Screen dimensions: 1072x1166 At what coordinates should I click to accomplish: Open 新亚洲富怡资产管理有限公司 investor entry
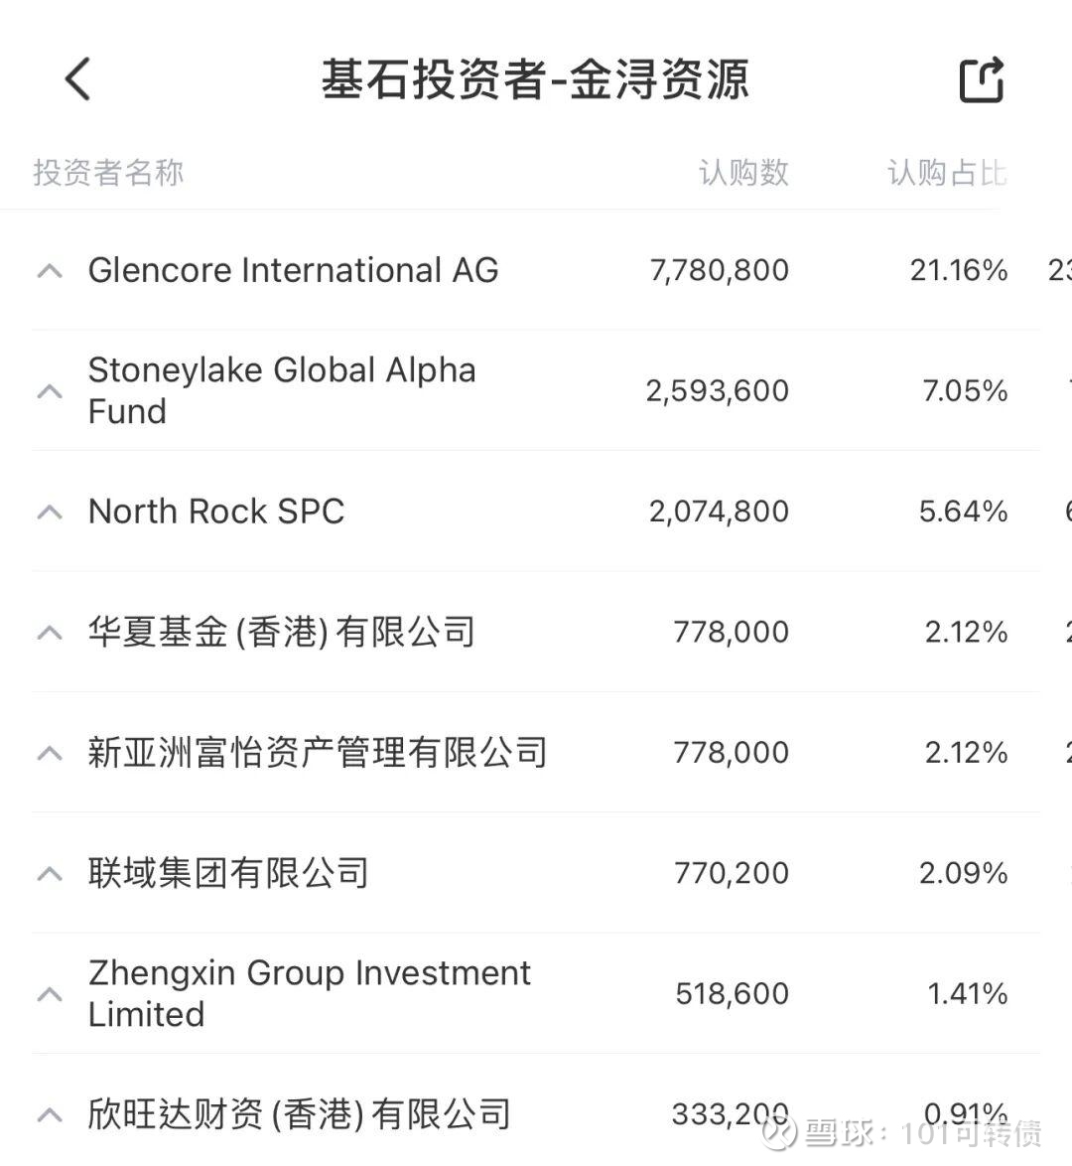tap(318, 753)
